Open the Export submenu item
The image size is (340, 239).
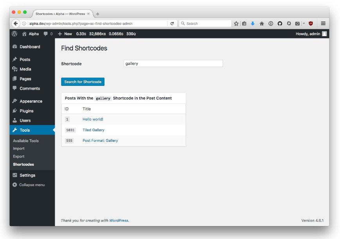19,156
